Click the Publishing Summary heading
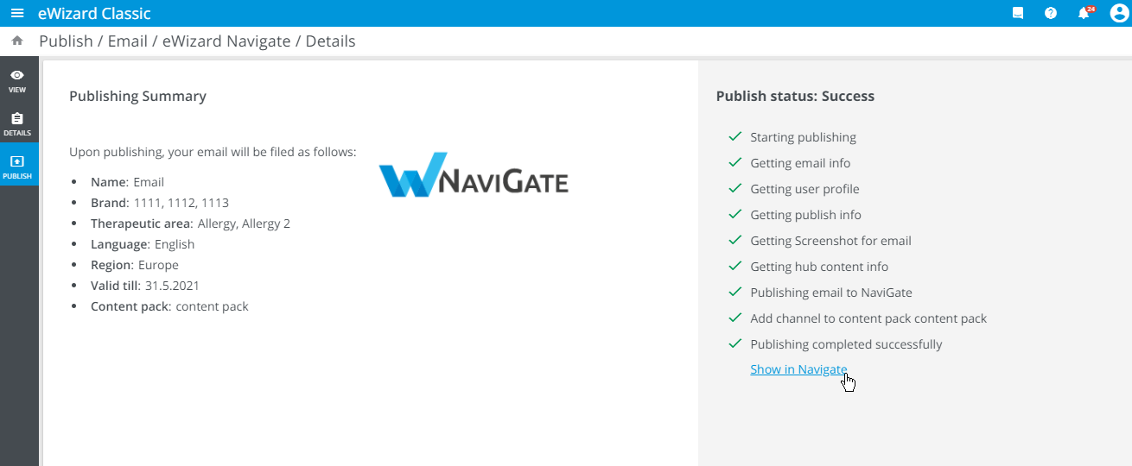Screen dimensions: 1132x466 click(137, 96)
